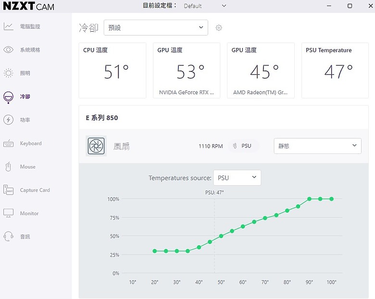The image size is (375, 299).
Task: Click the fan icon for E series 850
Action: point(96,146)
